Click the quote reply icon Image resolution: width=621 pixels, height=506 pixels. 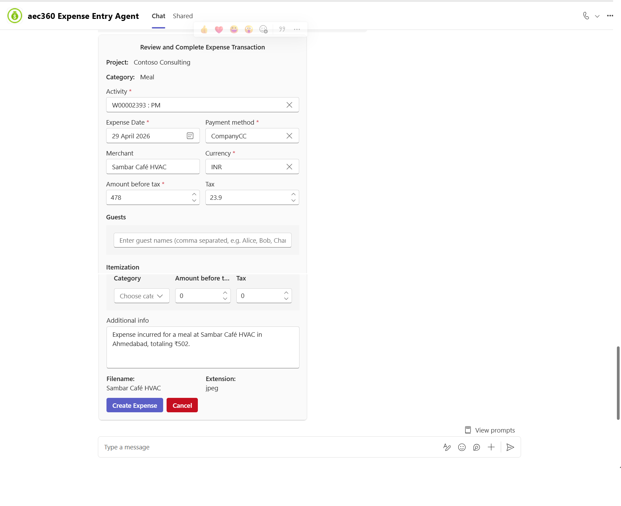(x=282, y=30)
